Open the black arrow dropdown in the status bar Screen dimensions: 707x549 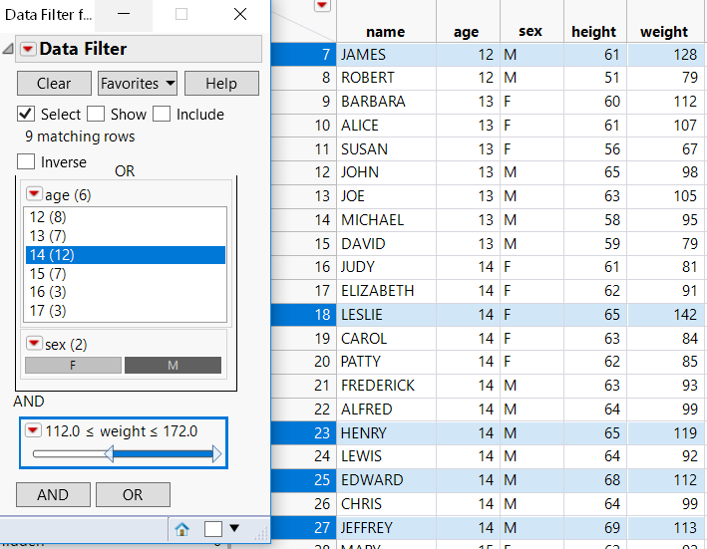click(235, 529)
